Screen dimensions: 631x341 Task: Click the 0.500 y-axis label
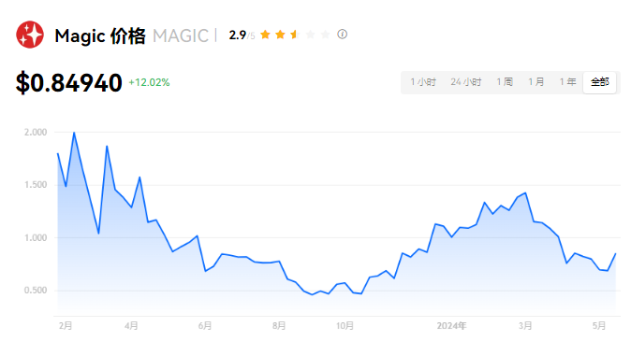coord(36,291)
